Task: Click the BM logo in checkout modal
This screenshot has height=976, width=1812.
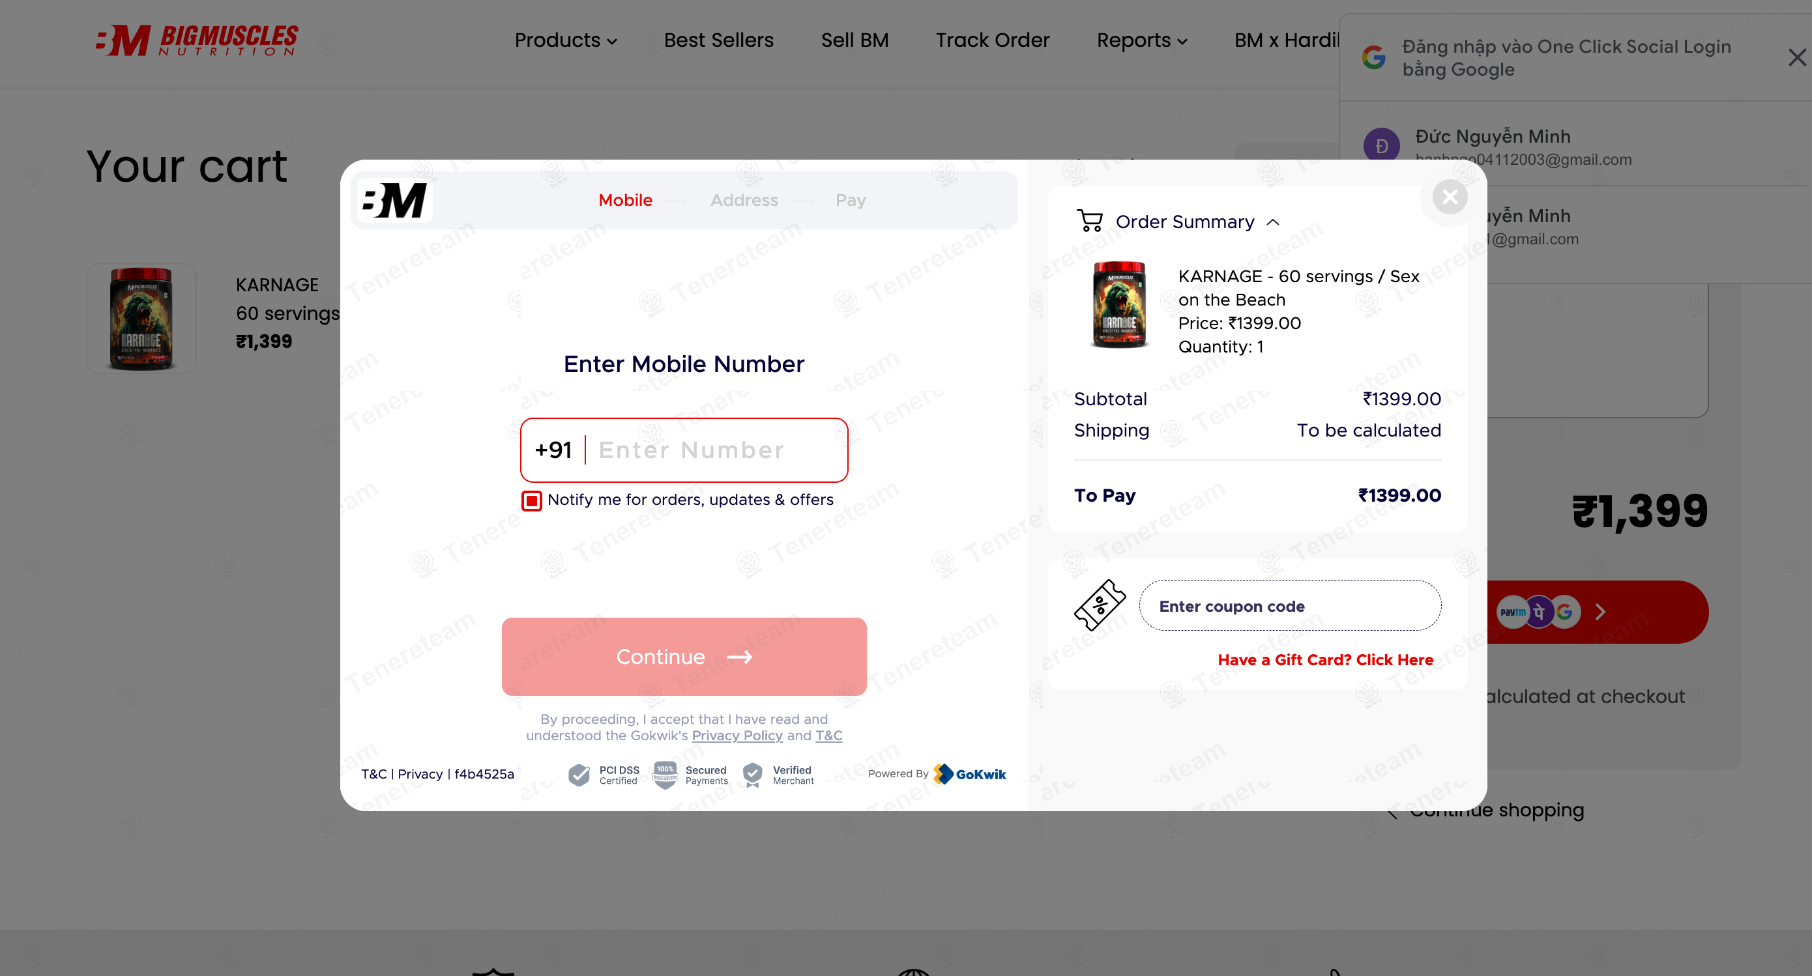Action: point(394,201)
